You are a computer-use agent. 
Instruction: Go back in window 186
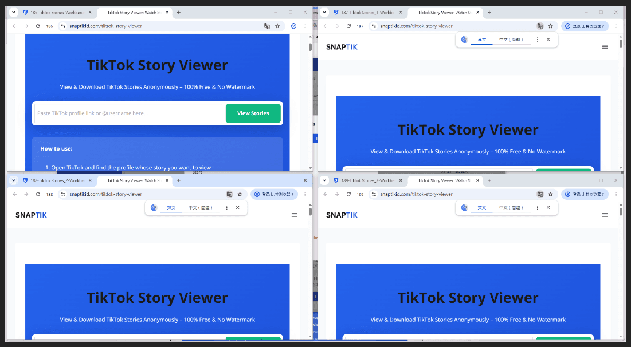[15, 26]
